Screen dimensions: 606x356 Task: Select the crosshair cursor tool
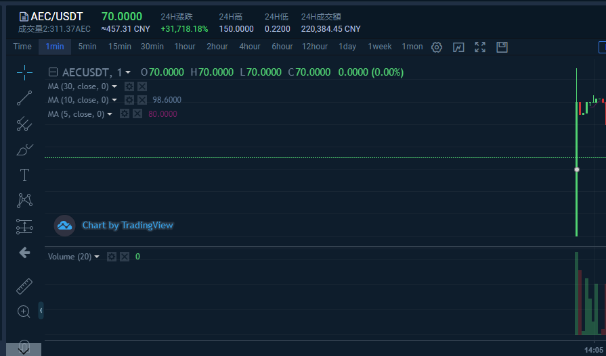[24, 73]
